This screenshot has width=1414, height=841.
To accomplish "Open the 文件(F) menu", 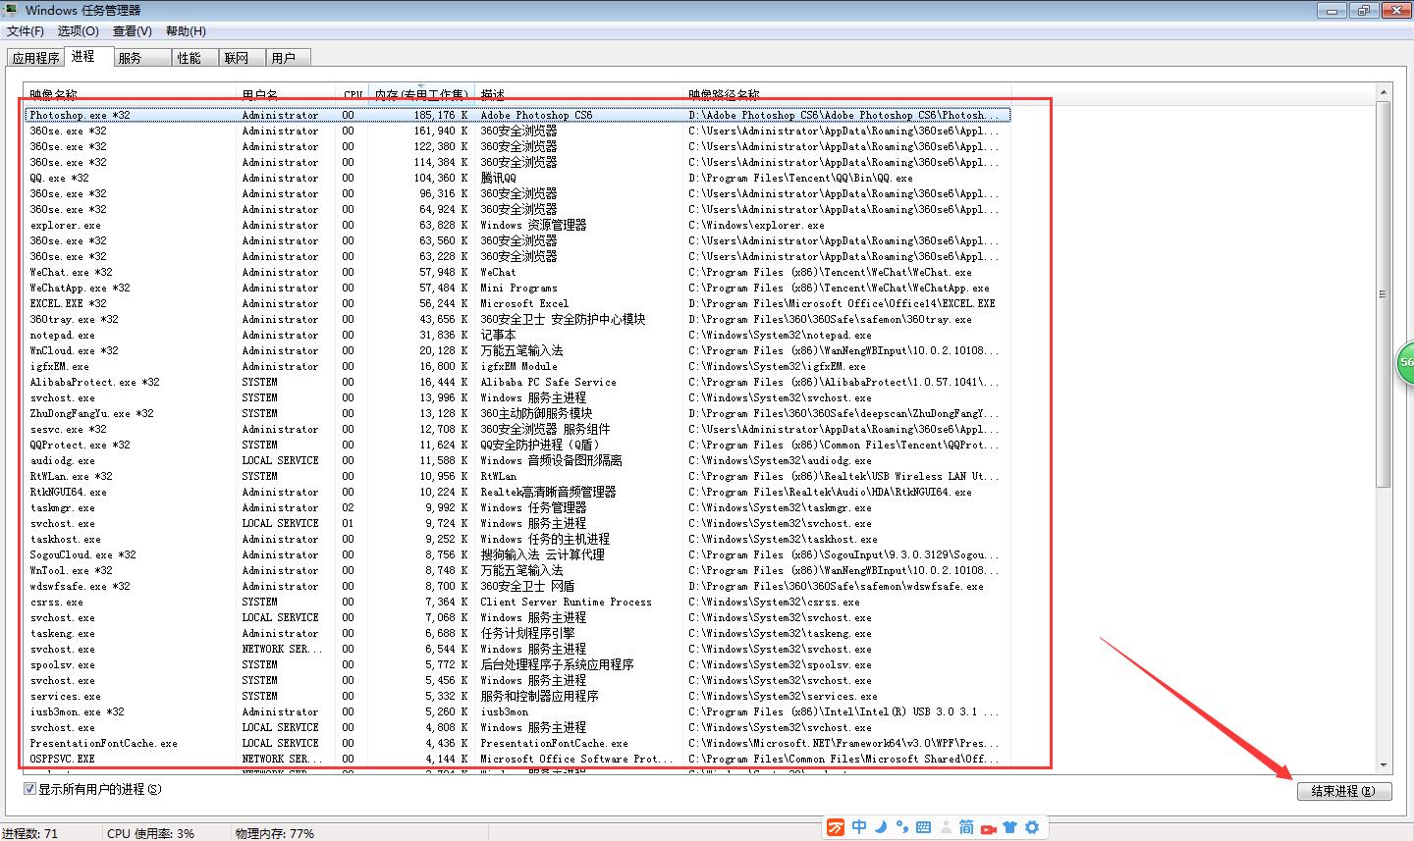I will pos(26,31).
